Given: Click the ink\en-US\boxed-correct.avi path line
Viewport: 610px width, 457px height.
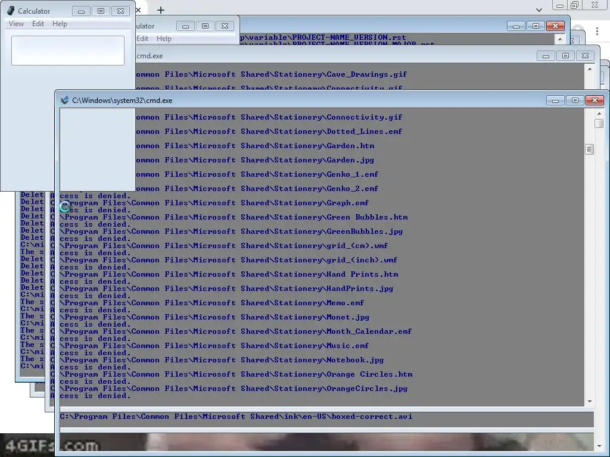Looking at the screenshot, I should [x=236, y=417].
